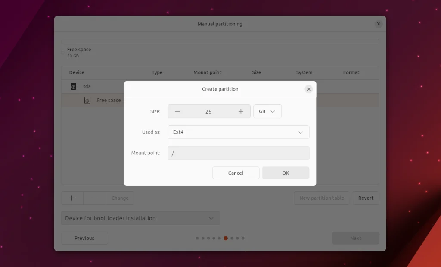Select the Free space row in the table
441x267 pixels.
pos(108,100)
